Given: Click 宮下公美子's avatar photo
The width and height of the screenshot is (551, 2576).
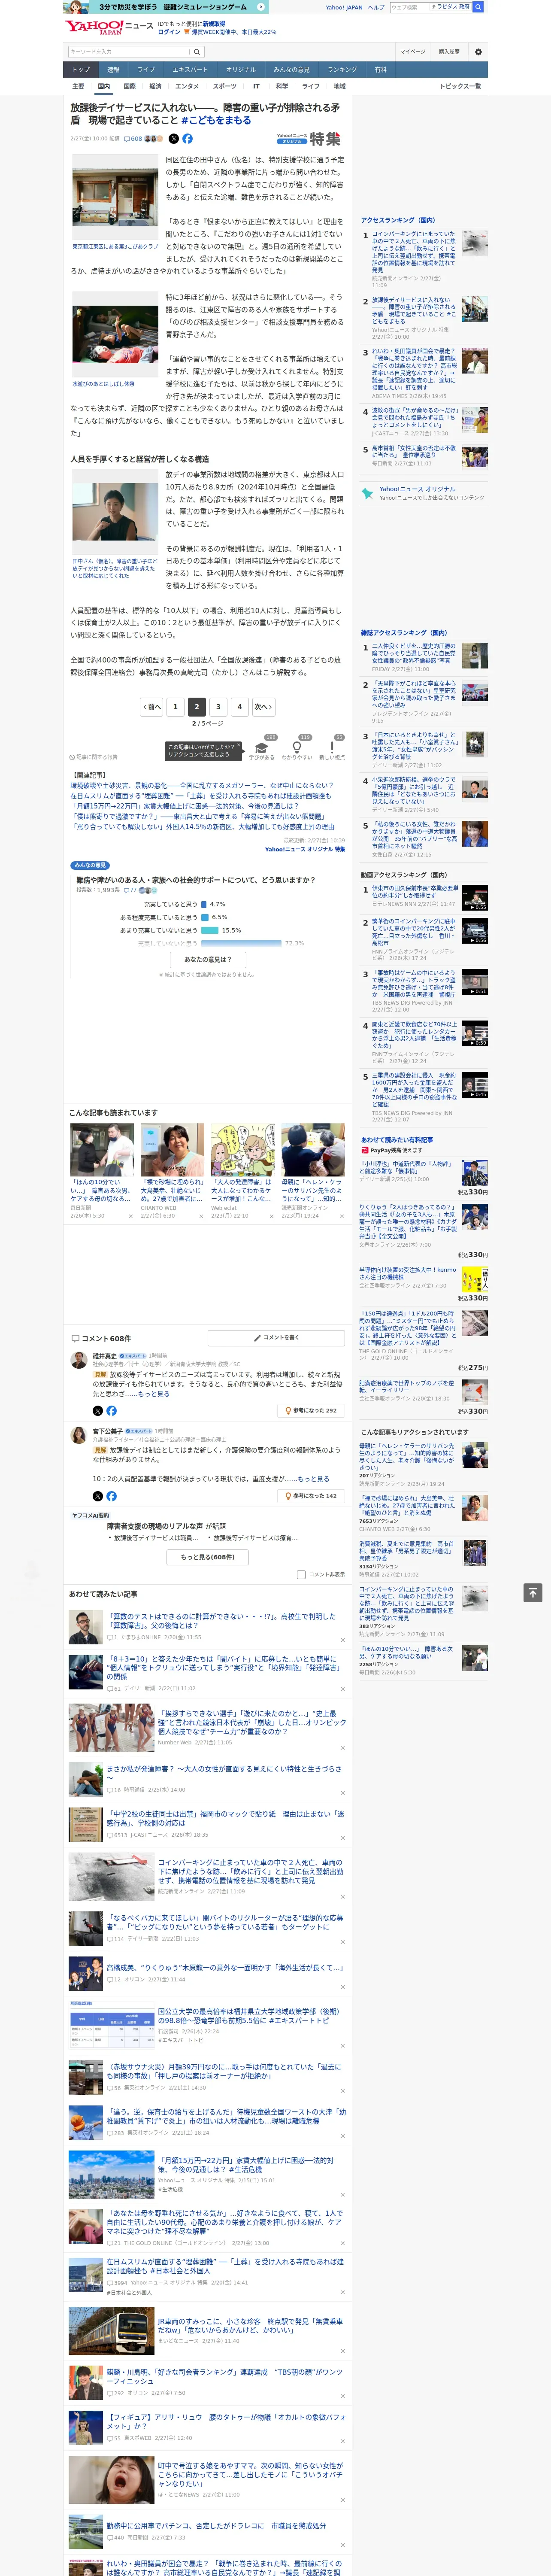Looking at the screenshot, I should (79, 1435).
